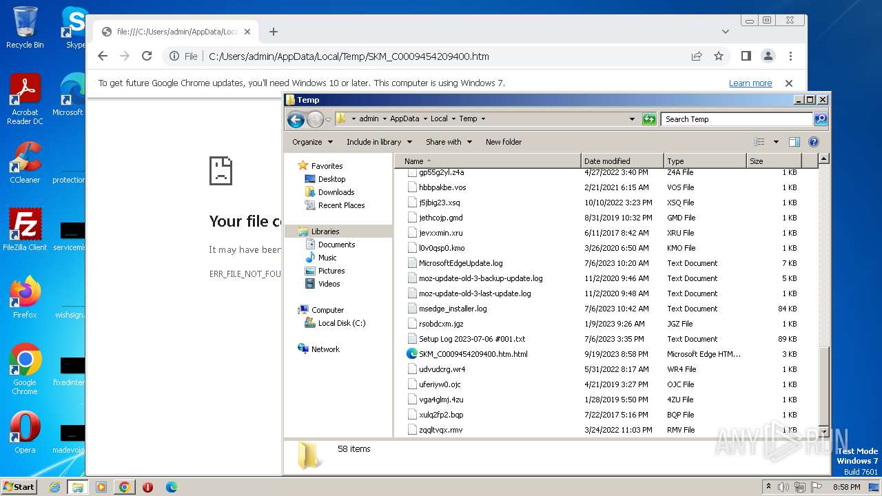The height and width of the screenshot is (496, 882).
Task: Open the recent pages dropdown arrow
Action: click(329, 119)
